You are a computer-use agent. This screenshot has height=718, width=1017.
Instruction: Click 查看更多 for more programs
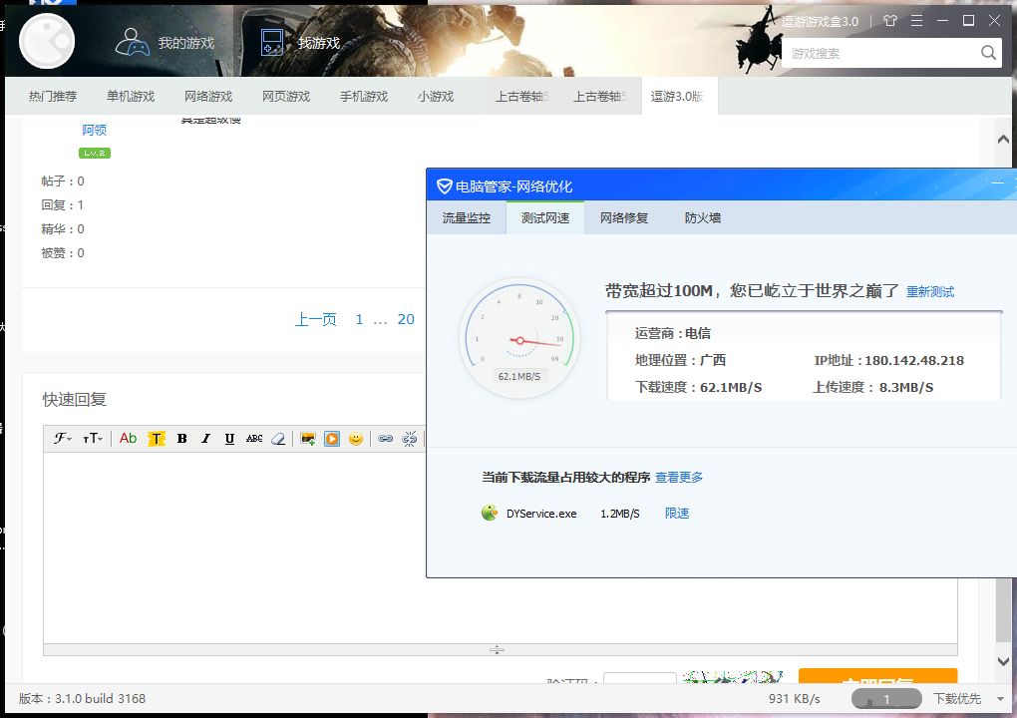click(679, 478)
